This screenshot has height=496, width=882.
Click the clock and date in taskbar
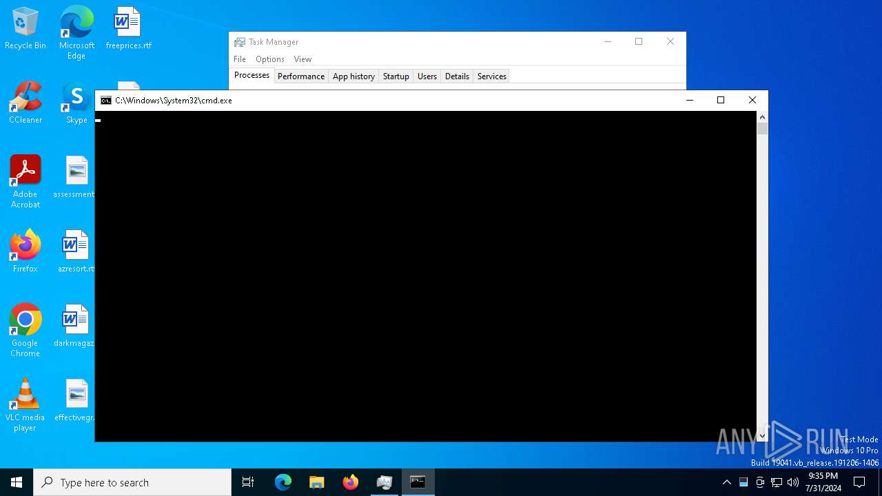coord(823,482)
